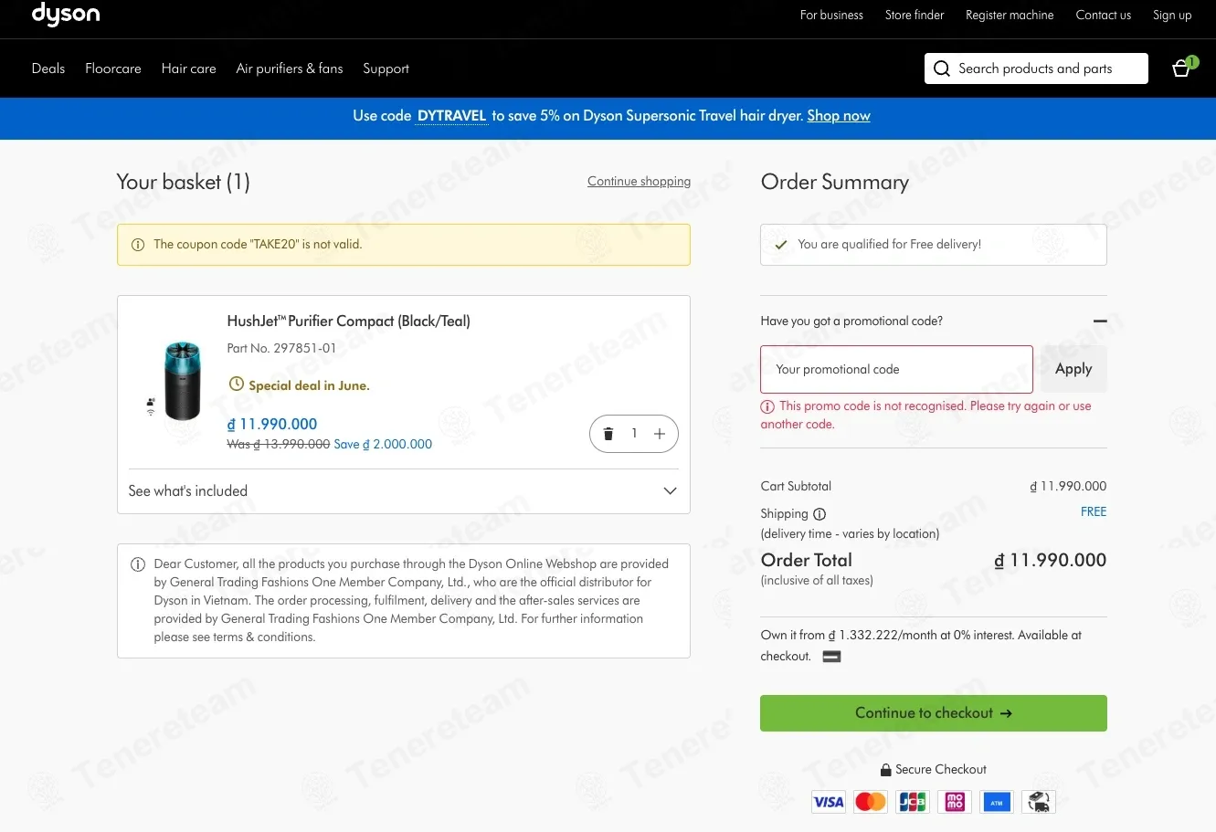Click the checkmark beside Free delivery message
Screen dimensions: 1216x832
coord(781,245)
